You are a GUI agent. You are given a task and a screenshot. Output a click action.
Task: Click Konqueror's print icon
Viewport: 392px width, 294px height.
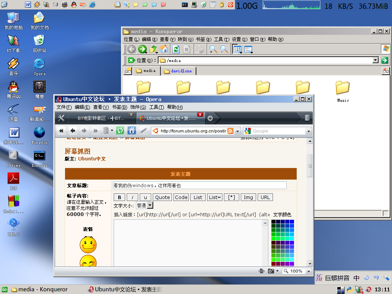tap(200, 49)
